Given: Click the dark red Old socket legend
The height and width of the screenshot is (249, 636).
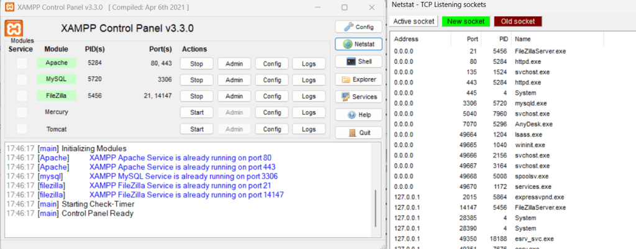Looking at the screenshot, I should [x=518, y=22].
